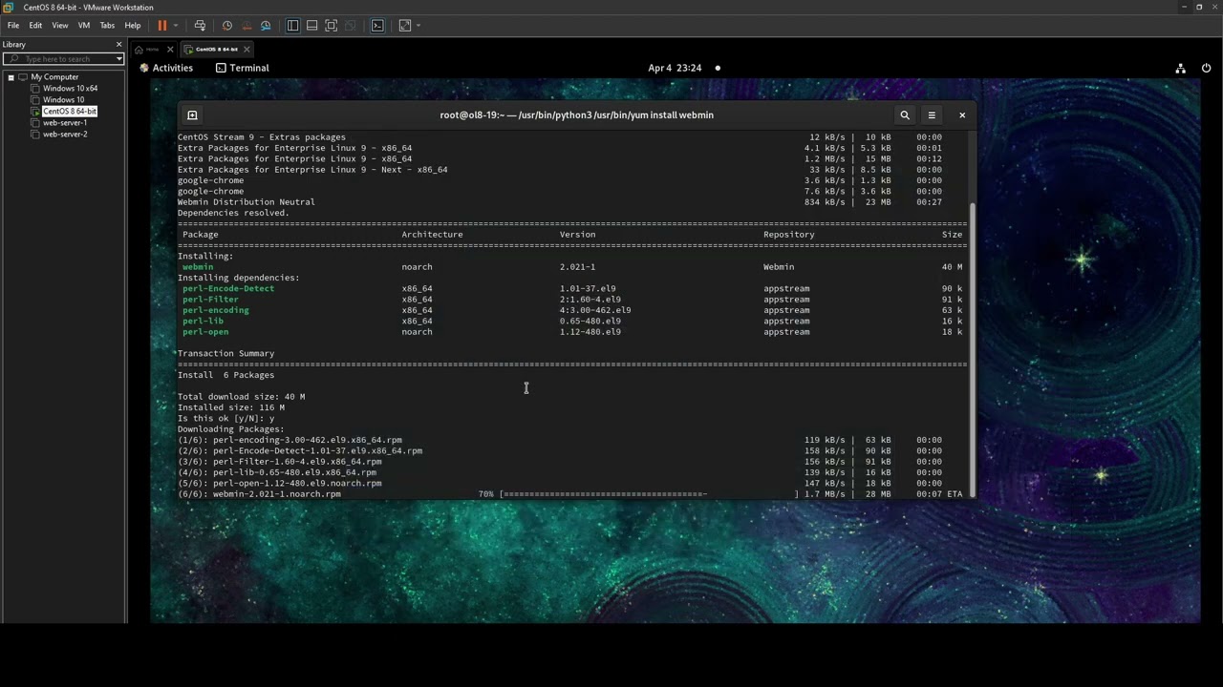Select web-server-1 virtual machine
The image size is (1223, 687).
tap(65, 123)
